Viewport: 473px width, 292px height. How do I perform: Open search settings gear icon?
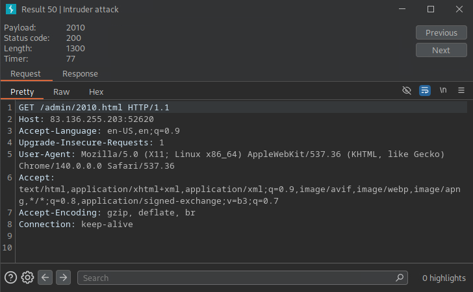click(27, 278)
